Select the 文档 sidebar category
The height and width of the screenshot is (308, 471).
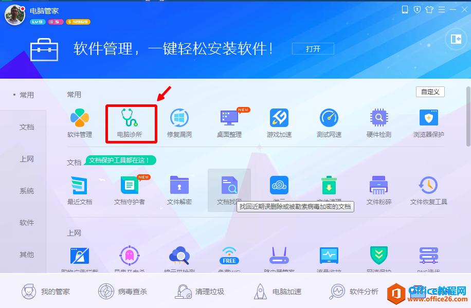(x=26, y=127)
